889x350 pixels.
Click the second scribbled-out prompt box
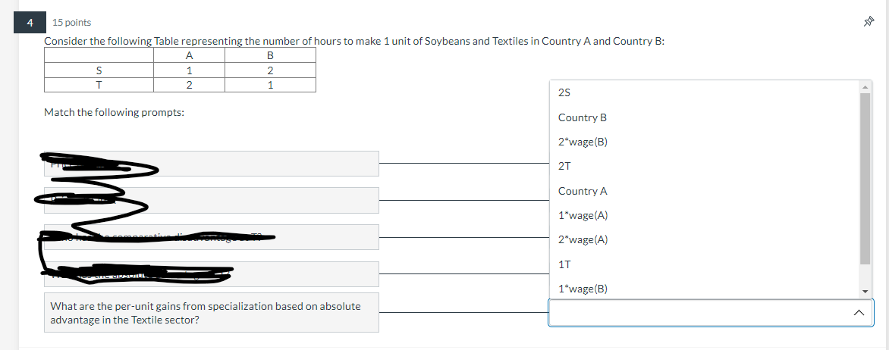[212, 201]
